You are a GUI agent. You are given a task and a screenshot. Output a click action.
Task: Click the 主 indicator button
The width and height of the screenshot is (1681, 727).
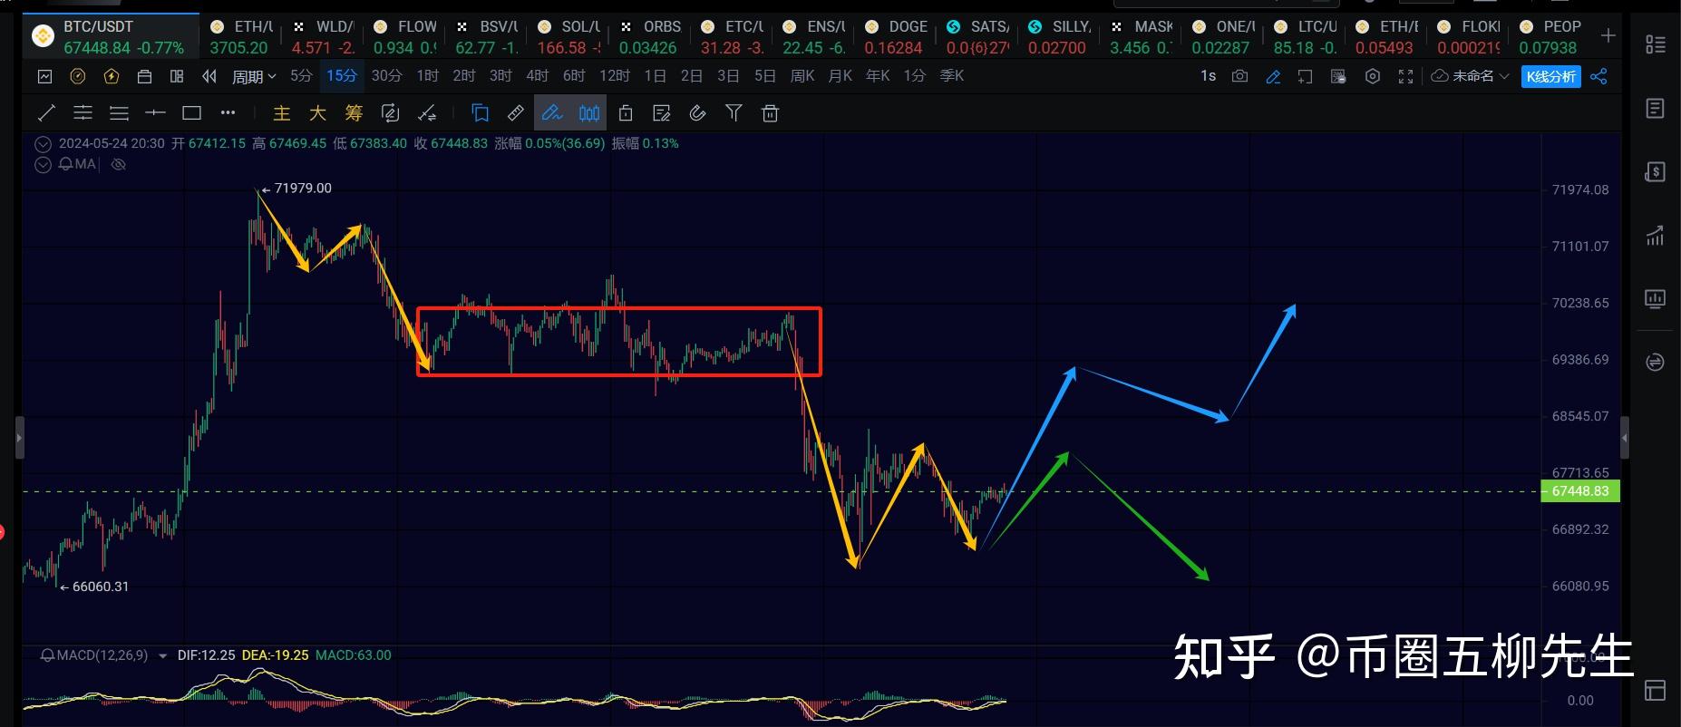[282, 113]
